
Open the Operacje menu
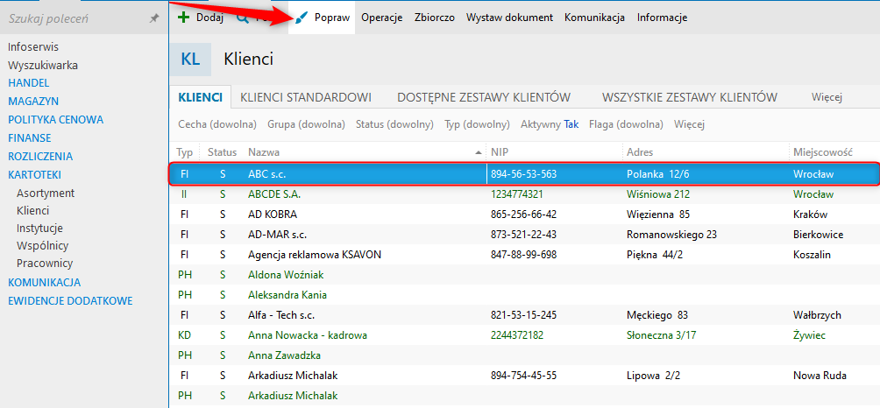[x=381, y=18]
